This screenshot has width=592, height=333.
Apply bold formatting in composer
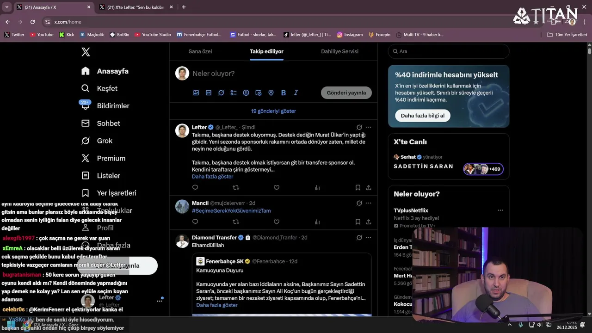tap(284, 93)
